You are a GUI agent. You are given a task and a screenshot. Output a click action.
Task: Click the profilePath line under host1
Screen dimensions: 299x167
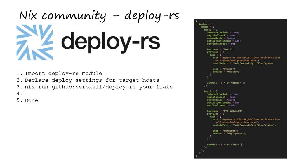(244, 63)
